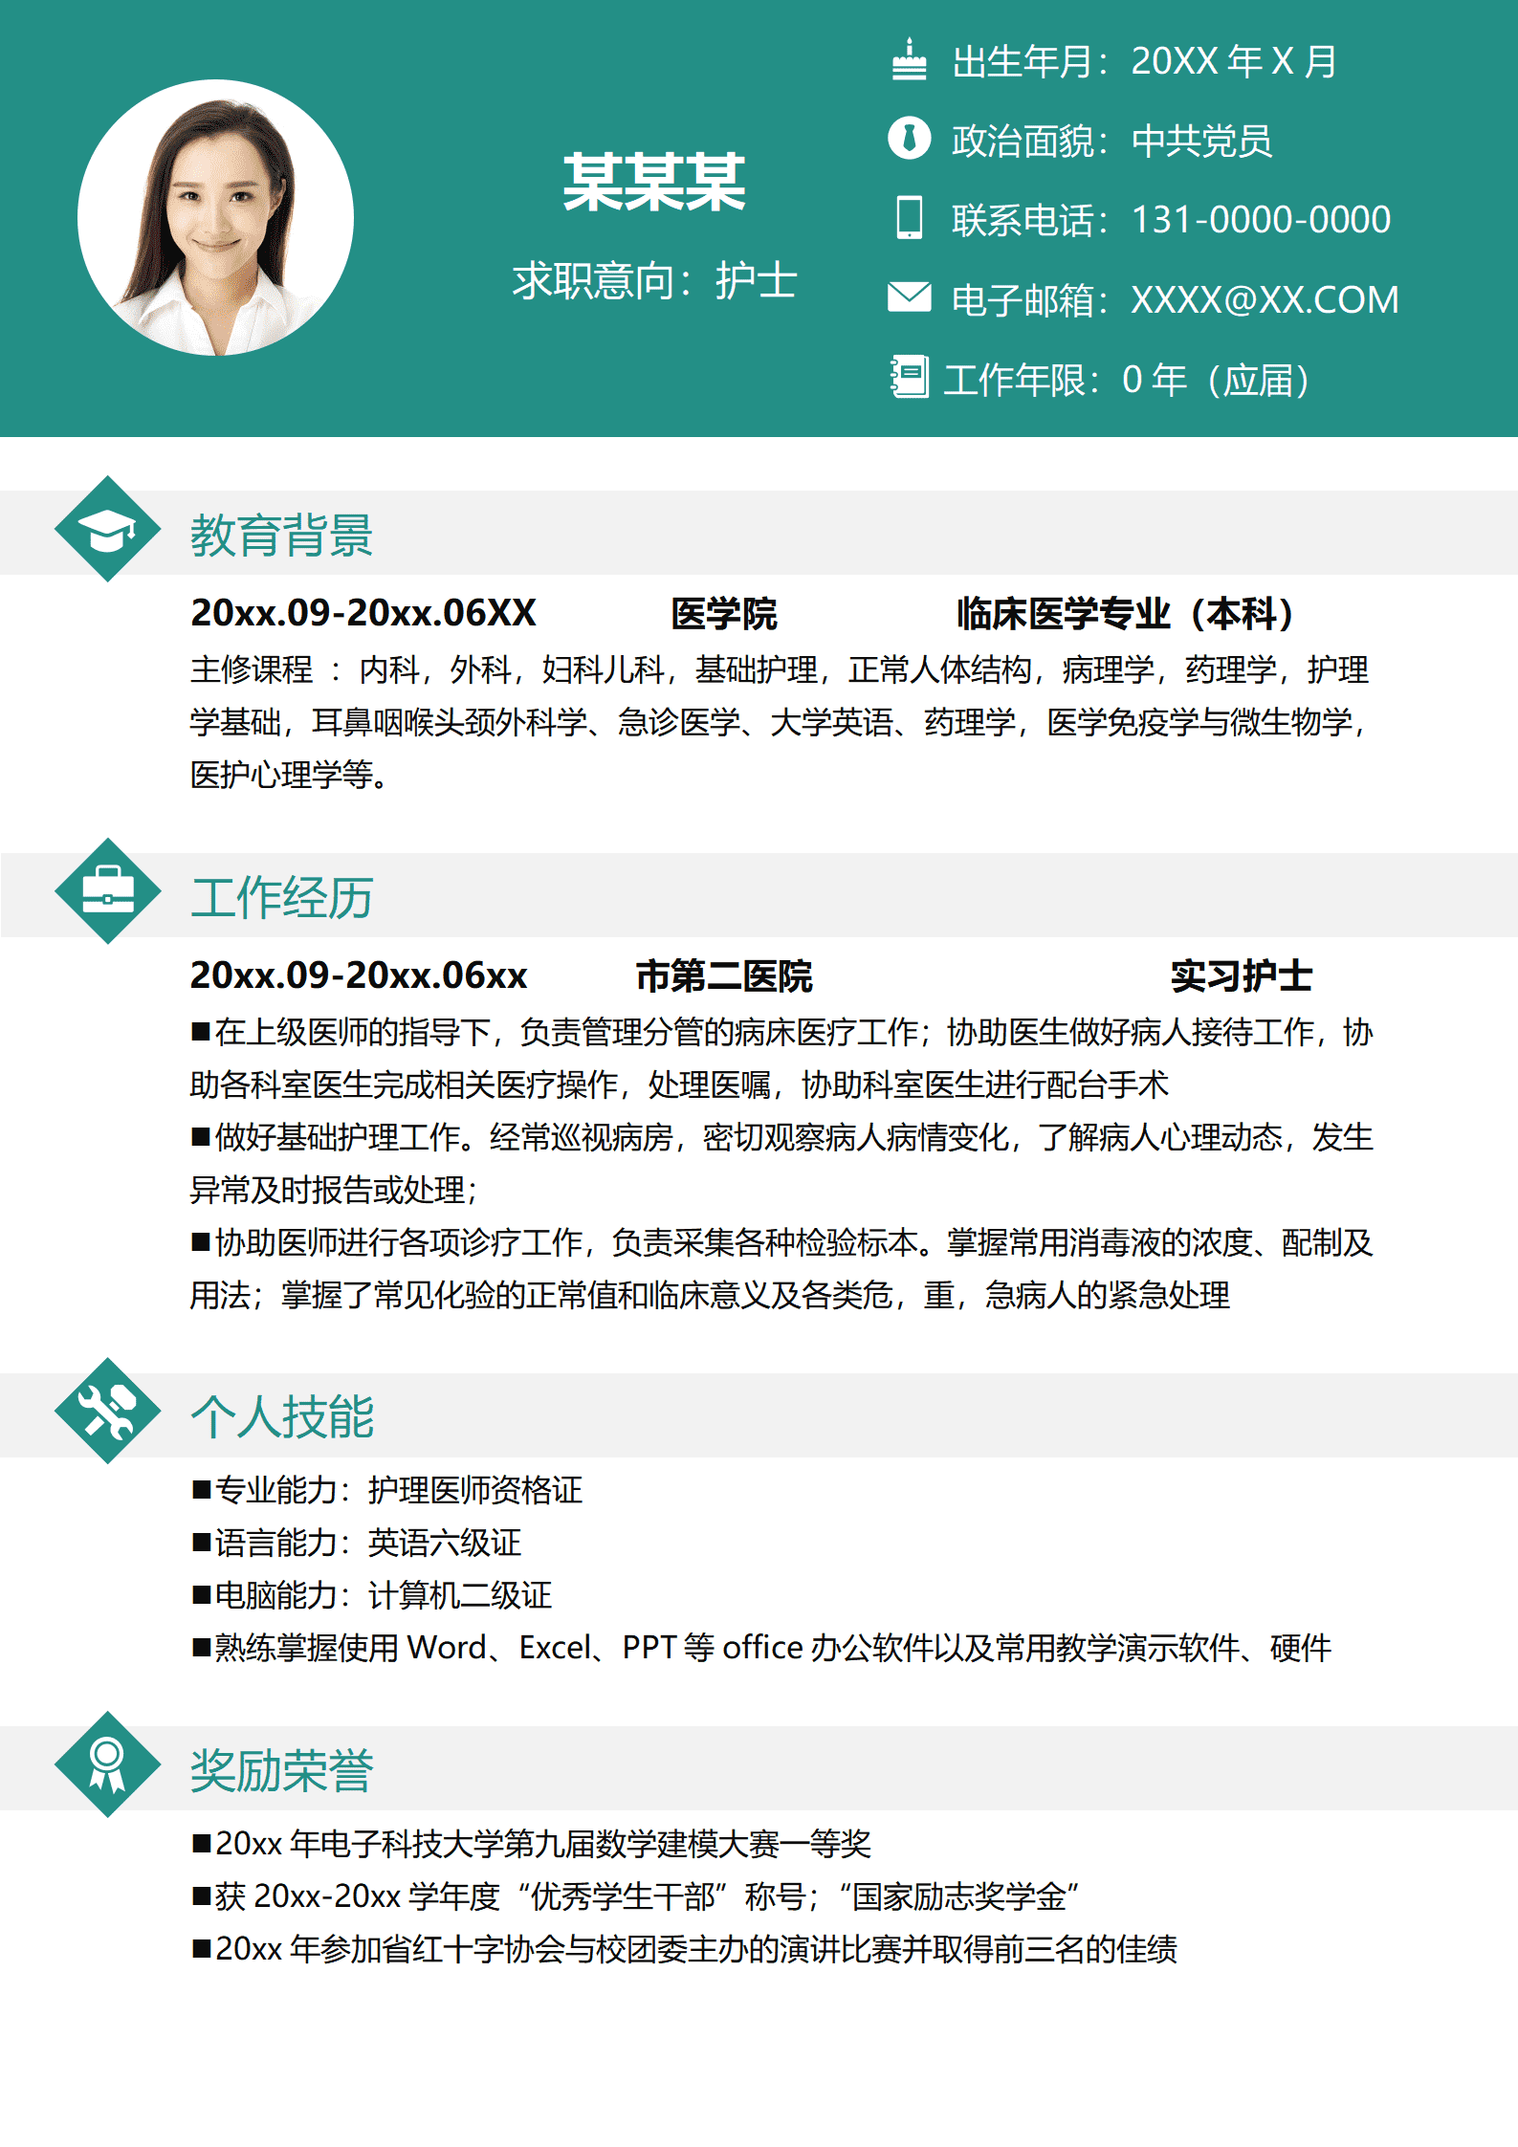This screenshot has height=2147, width=1518.
Task: Click the work date 20xx.09-20xx.06xx
Action: pyautogui.click(x=359, y=975)
